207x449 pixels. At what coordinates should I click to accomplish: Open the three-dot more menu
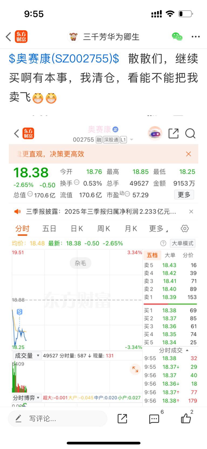[196, 37]
